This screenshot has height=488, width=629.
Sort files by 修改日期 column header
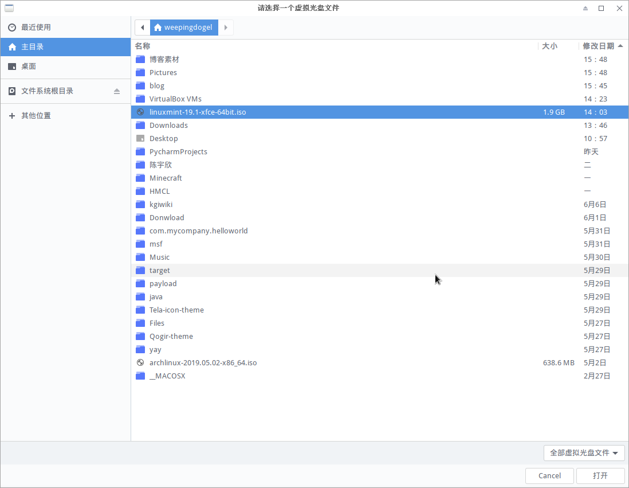coord(598,46)
